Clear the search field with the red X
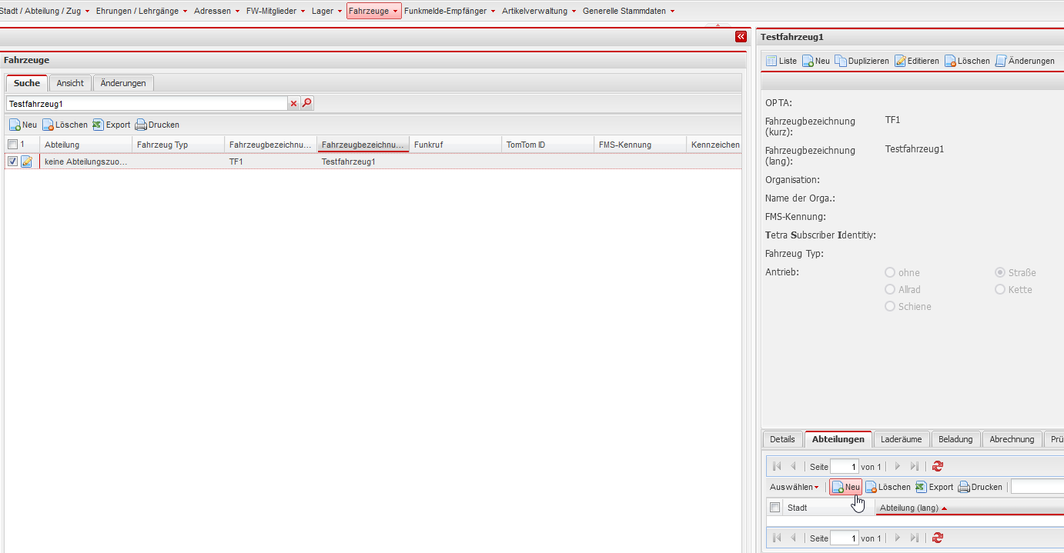This screenshot has height=553, width=1064. coord(293,103)
